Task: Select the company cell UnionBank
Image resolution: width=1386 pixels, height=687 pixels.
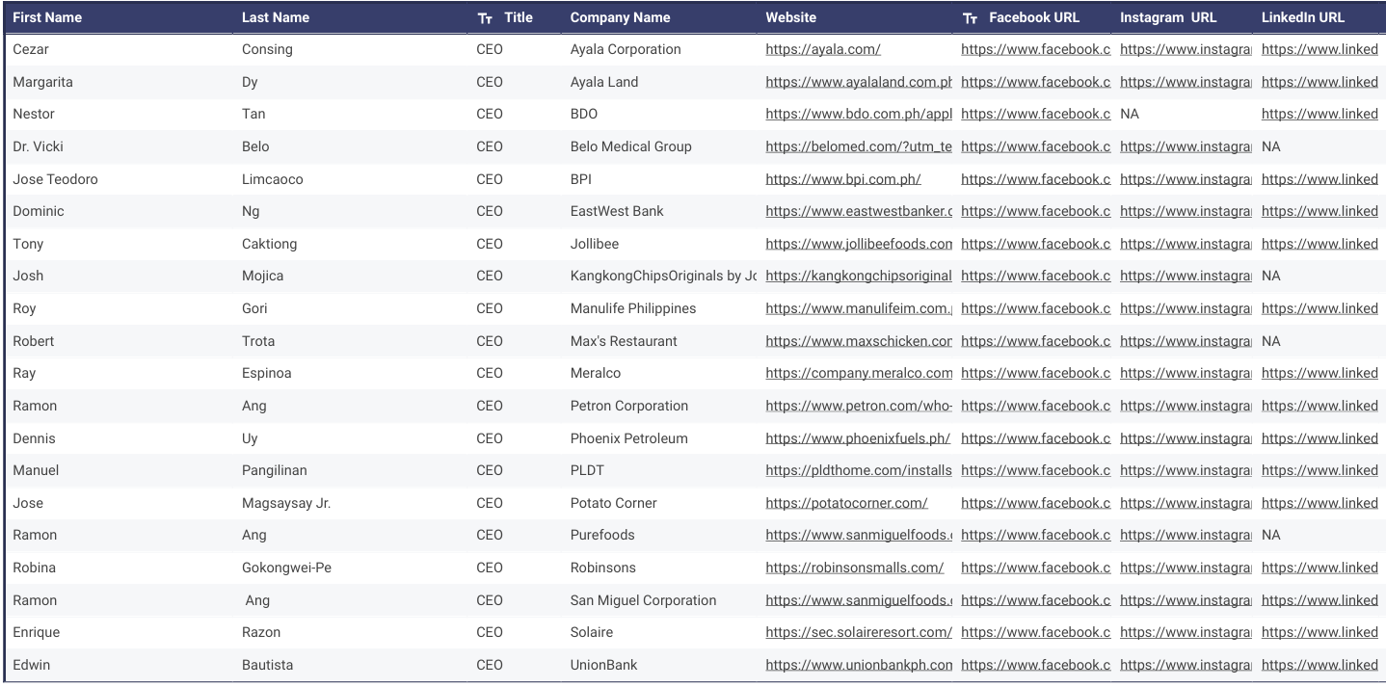Action: [x=603, y=665]
